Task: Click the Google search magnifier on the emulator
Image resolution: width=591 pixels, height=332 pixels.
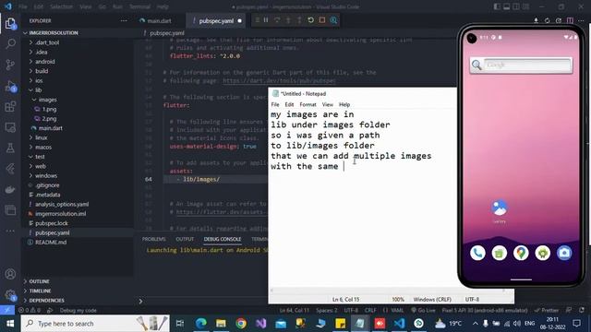Action: pyautogui.click(x=476, y=65)
